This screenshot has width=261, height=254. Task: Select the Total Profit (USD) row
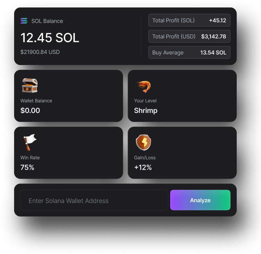pyautogui.click(x=189, y=36)
